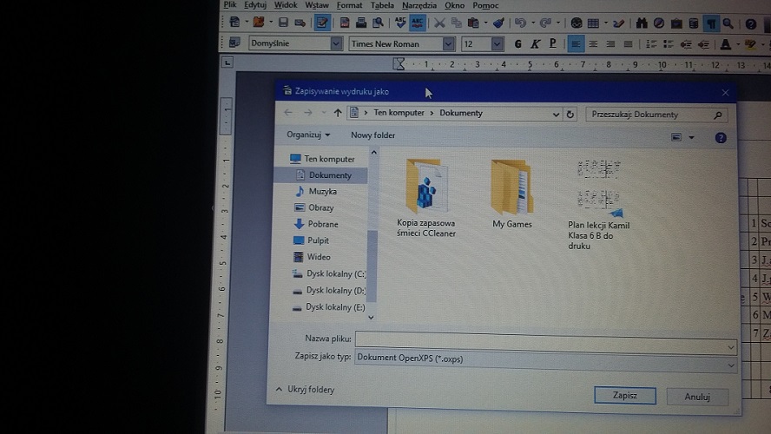The image size is (771, 434).
Task: Toggle bold formatting (G button)
Action: (x=518, y=43)
